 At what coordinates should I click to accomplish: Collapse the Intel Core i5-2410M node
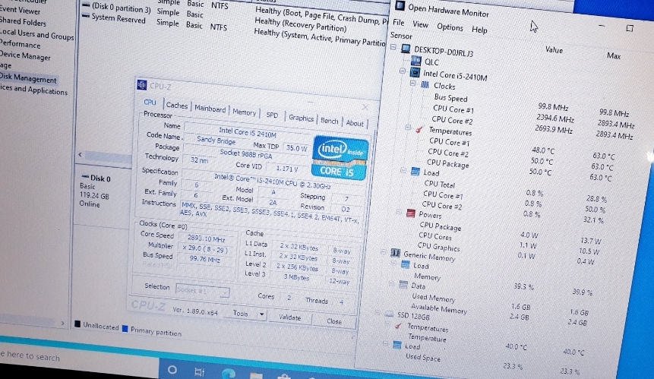click(x=403, y=71)
